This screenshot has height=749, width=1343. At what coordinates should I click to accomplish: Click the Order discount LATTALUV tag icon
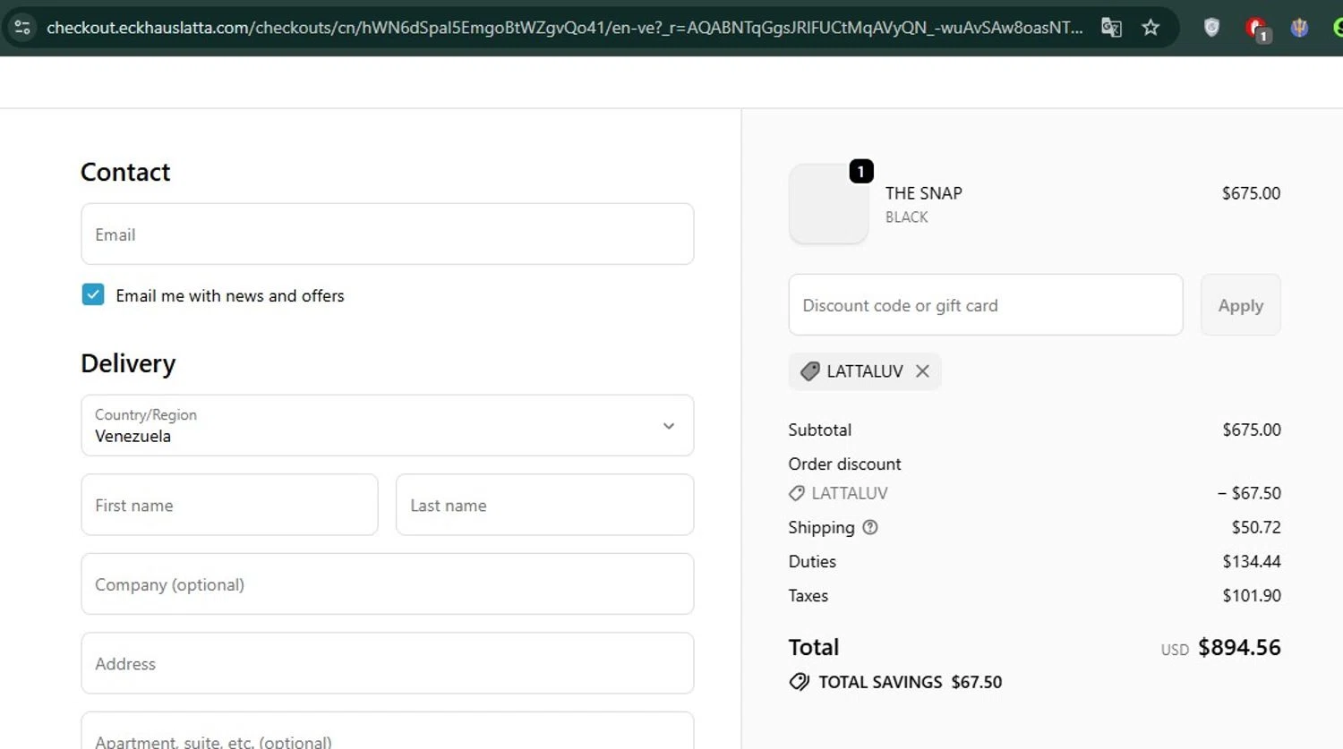click(x=796, y=493)
